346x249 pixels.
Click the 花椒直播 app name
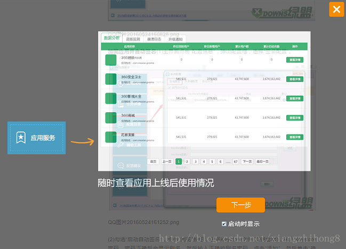coord(127,135)
